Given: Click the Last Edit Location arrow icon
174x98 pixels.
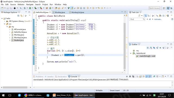Looking at the screenshot, I should [99, 8].
